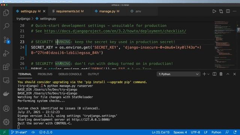Maximize the terminal panel size
The width and height of the screenshot is (240, 135).
[228, 74]
